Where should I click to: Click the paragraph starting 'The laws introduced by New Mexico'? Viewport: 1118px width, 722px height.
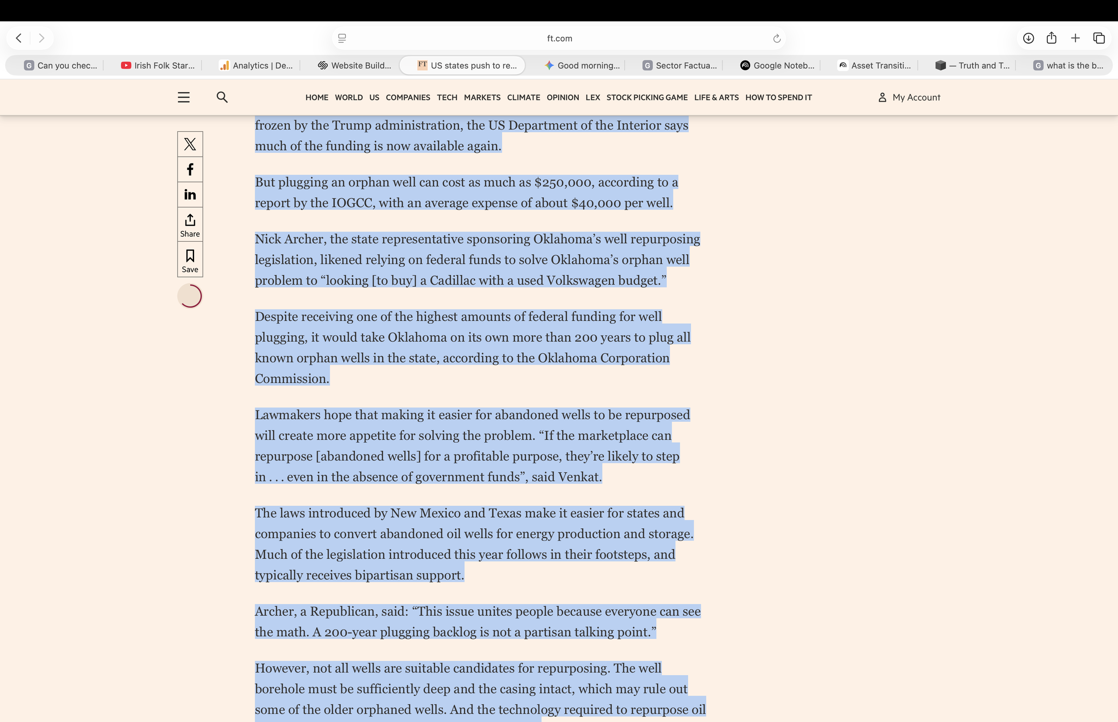click(x=474, y=544)
